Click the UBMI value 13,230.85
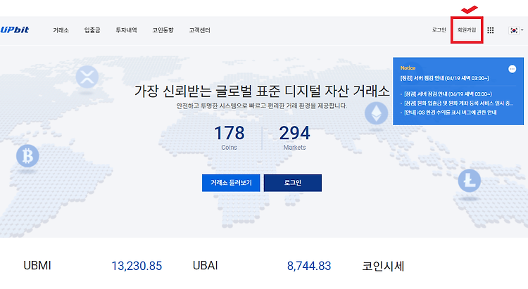Screen dimensions: 528x289 [137, 266]
